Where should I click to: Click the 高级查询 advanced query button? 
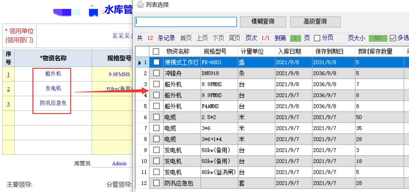[x=315, y=22]
